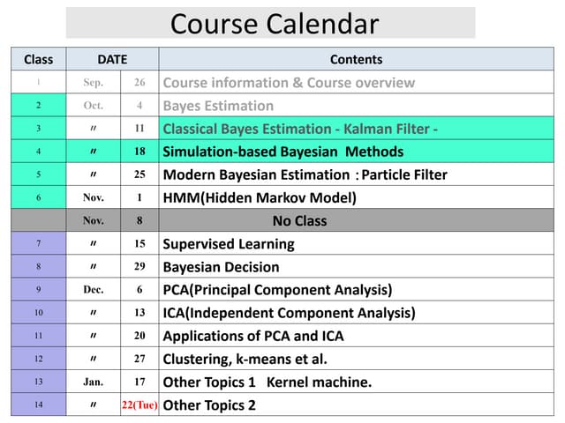Image resolution: width=565 pixels, height=423 pixels.
Task: Click the Course Calendar title
Action: click(274, 23)
